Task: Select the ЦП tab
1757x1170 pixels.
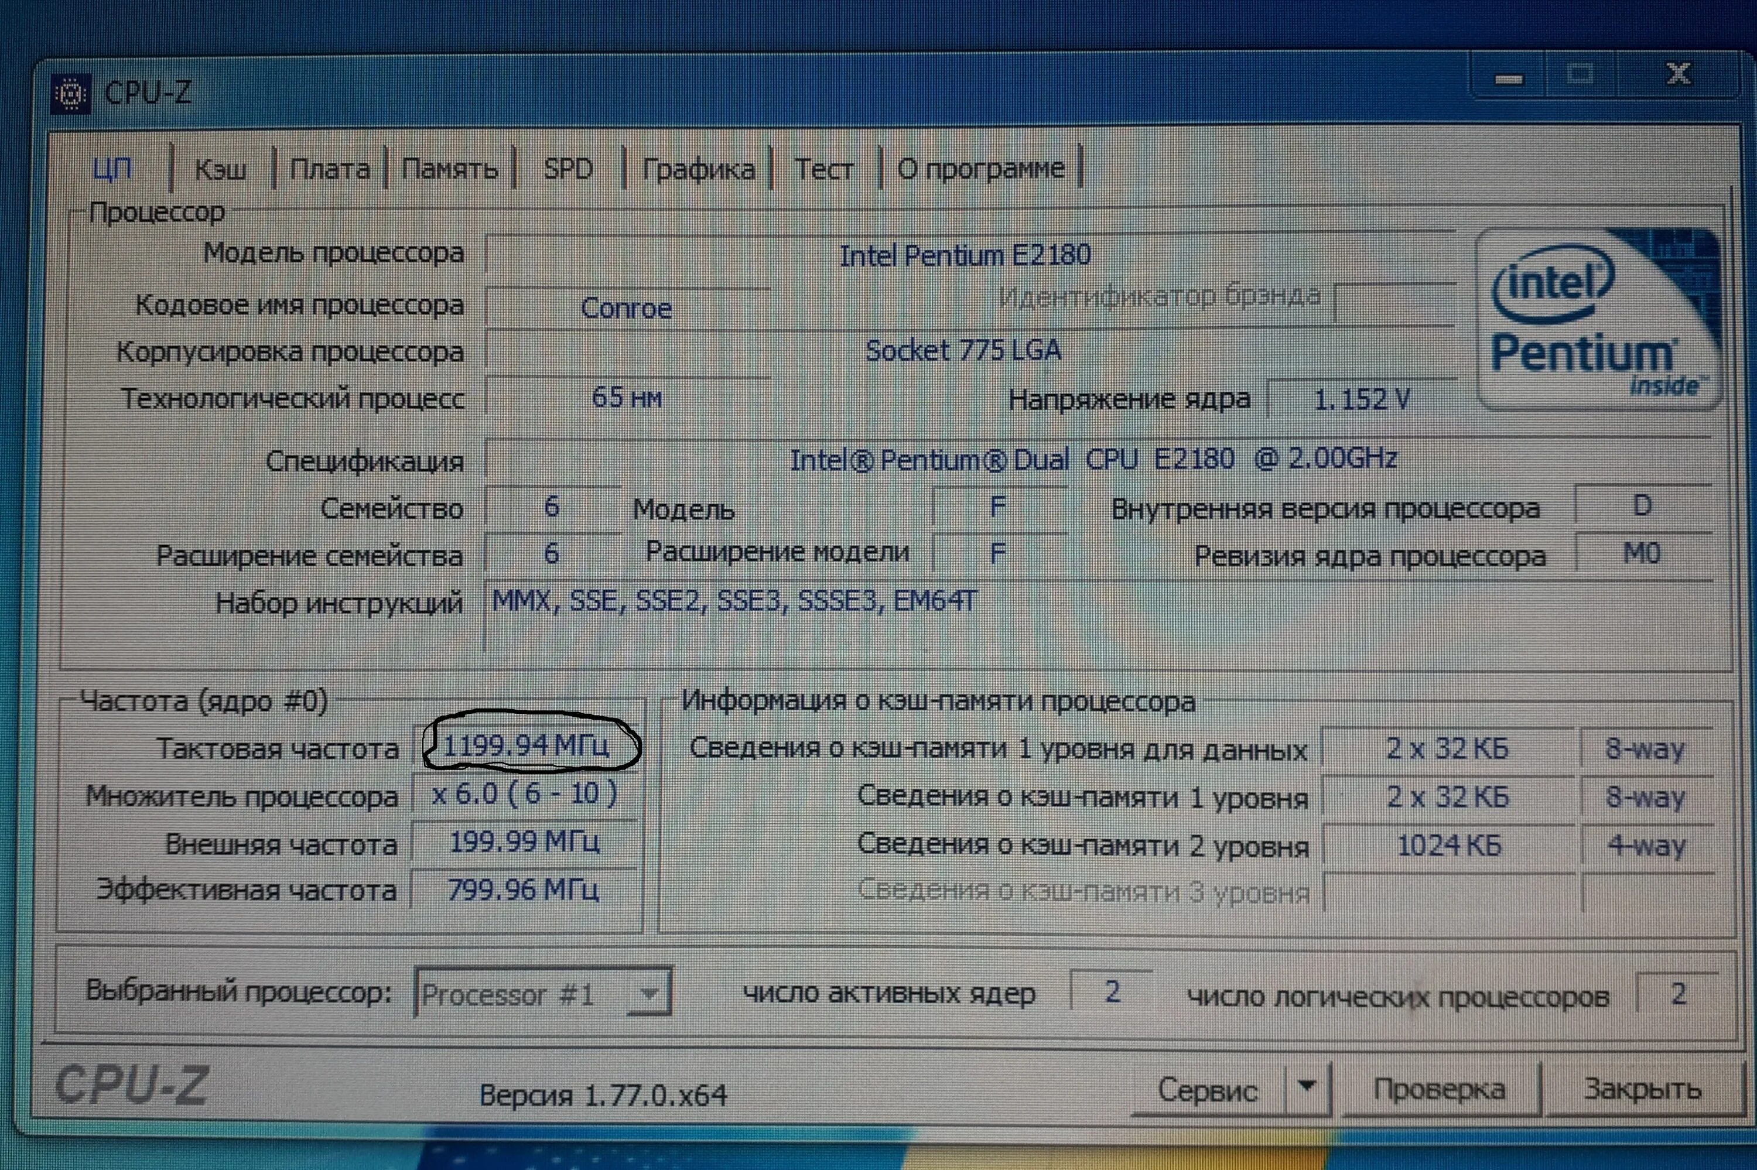Action: pos(112,169)
